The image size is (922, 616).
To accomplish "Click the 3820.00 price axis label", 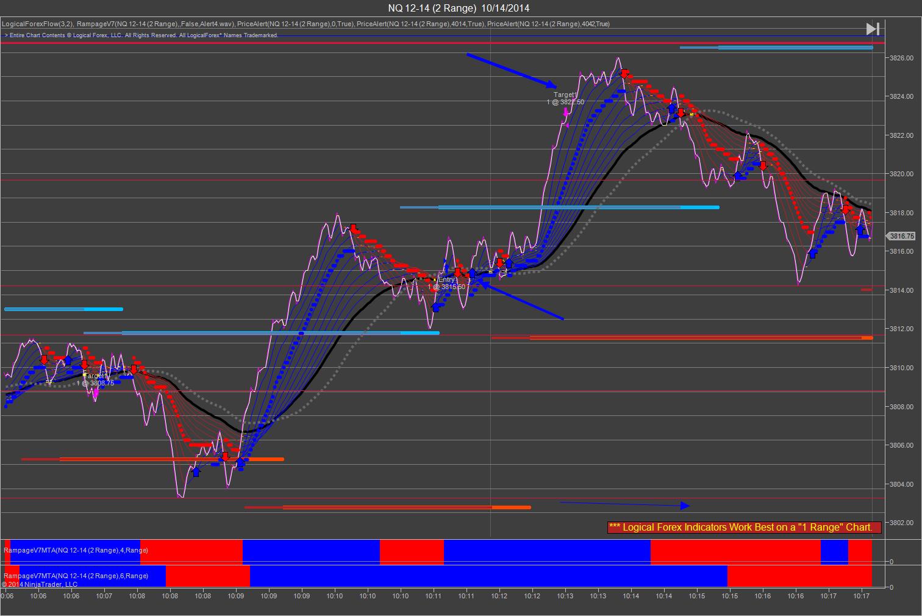I will point(901,174).
